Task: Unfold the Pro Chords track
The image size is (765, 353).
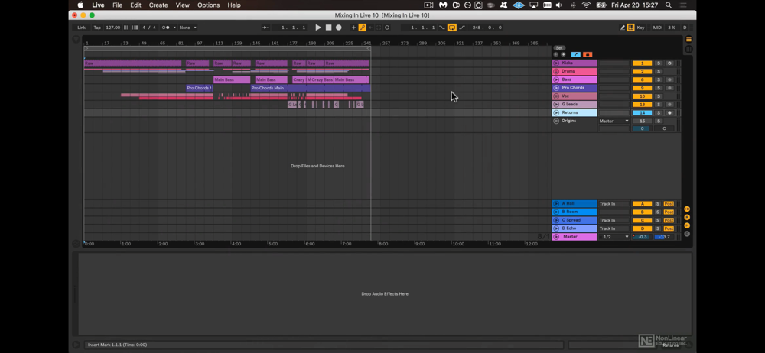Action: point(556,89)
